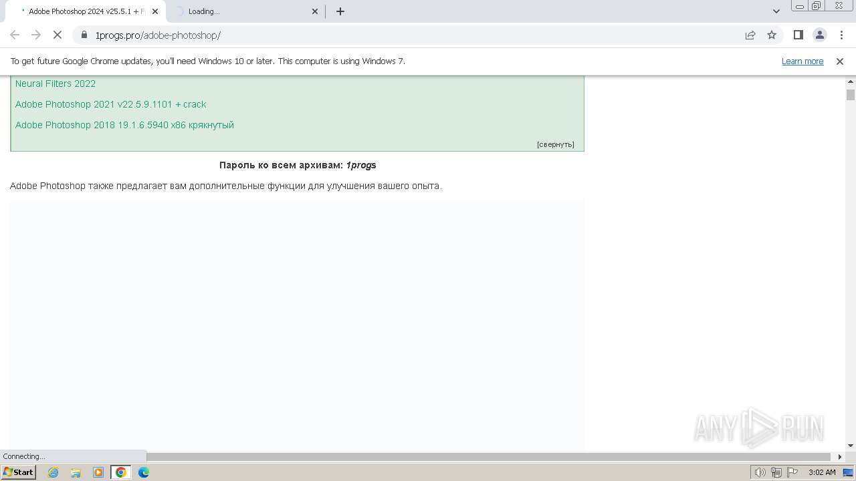Click the address bar URL
This screenshot has height=481, width=856.
(158, 35)
